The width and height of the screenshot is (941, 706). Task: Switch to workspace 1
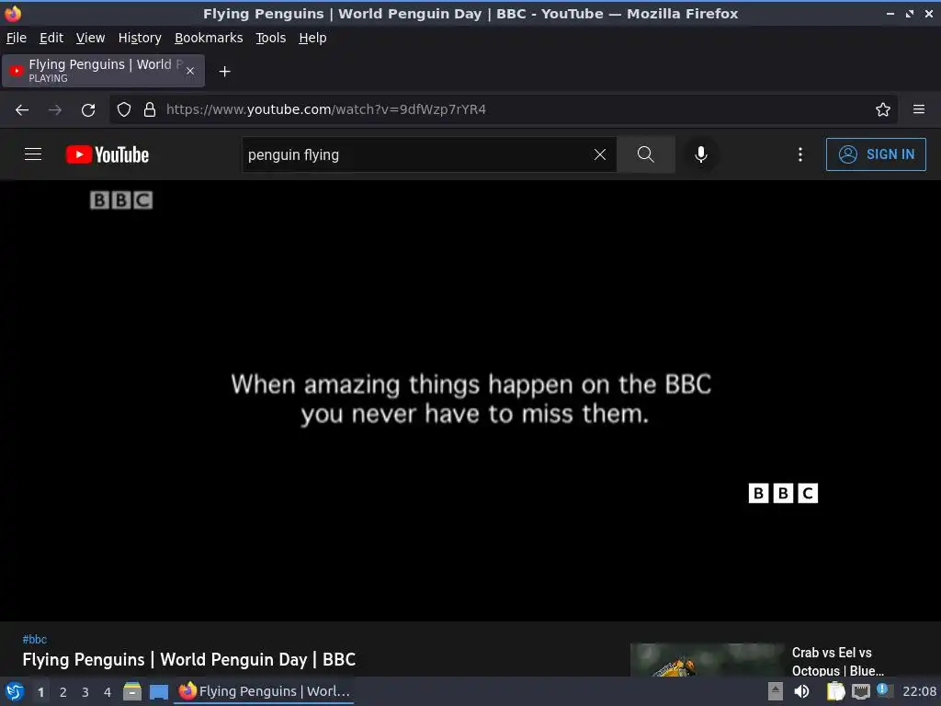40,692
